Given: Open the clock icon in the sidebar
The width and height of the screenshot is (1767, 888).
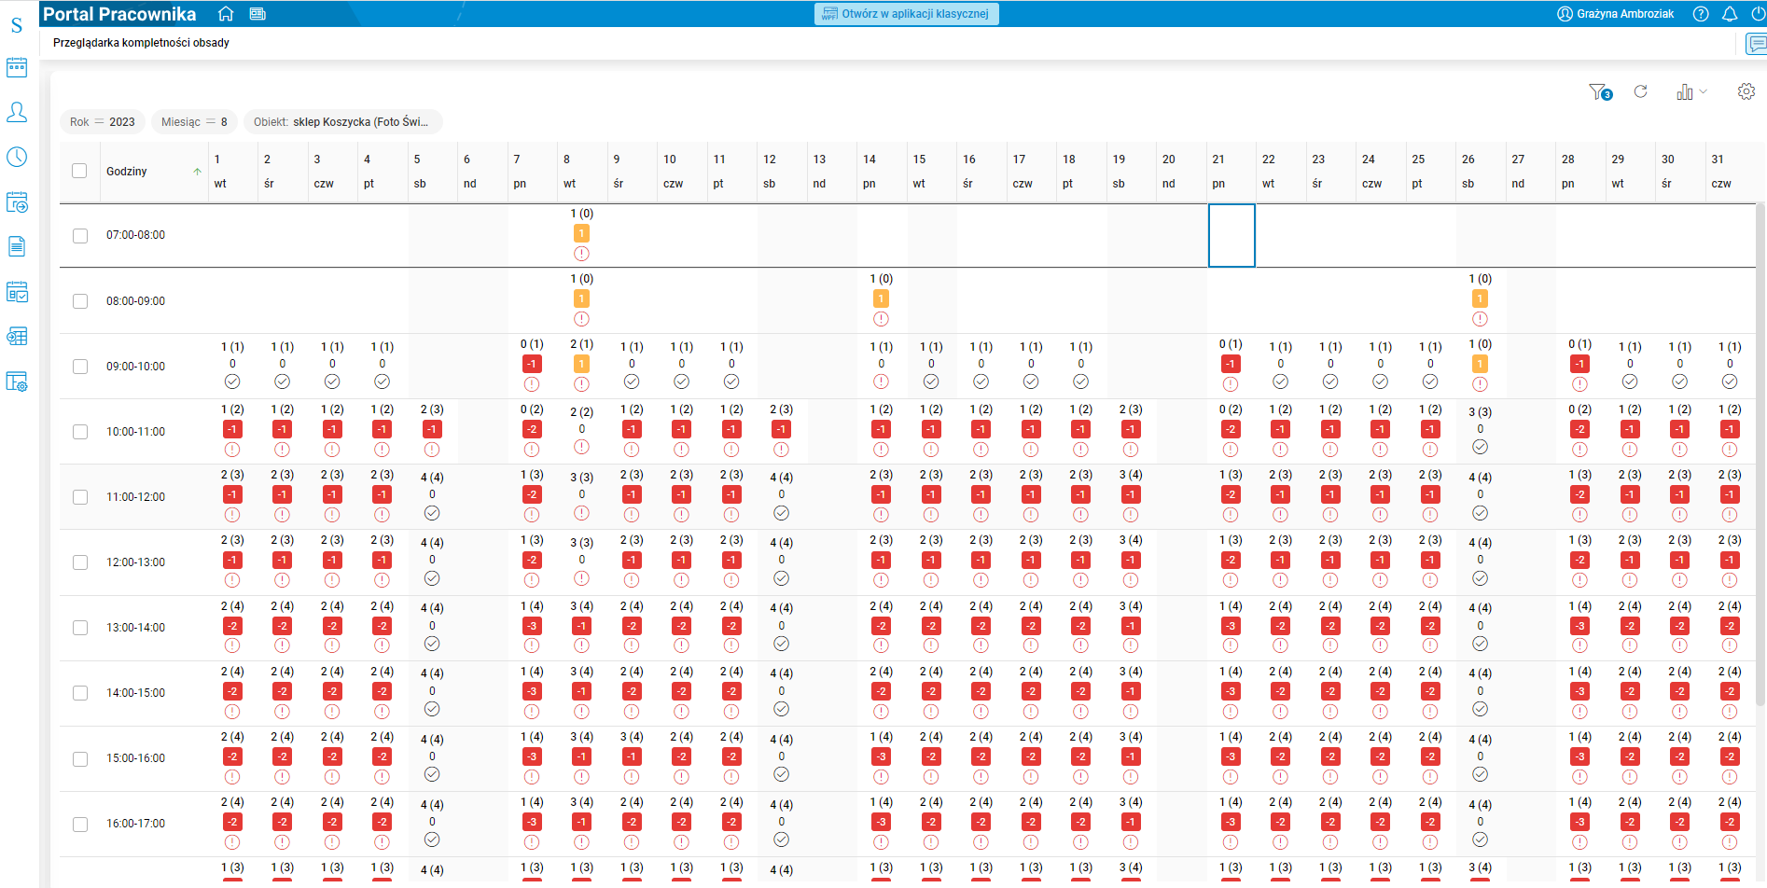Looking at the screenshot, I should pos(17,157).
